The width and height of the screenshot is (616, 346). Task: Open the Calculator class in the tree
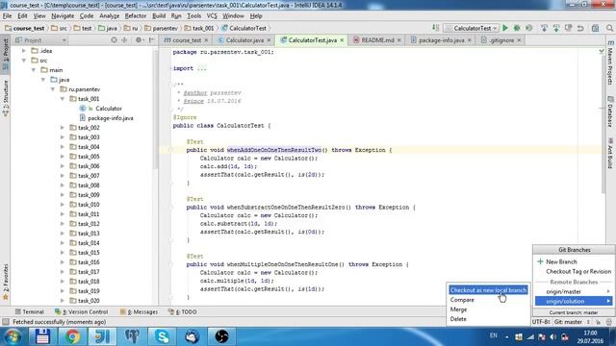(x=109, y=109)
